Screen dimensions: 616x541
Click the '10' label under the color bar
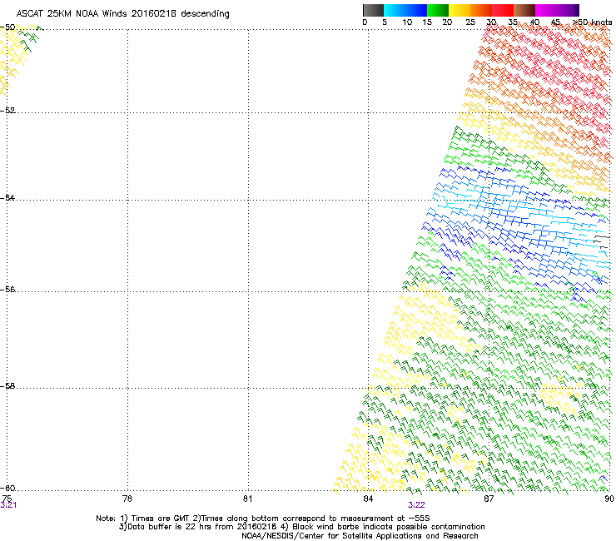pos(407,22)
